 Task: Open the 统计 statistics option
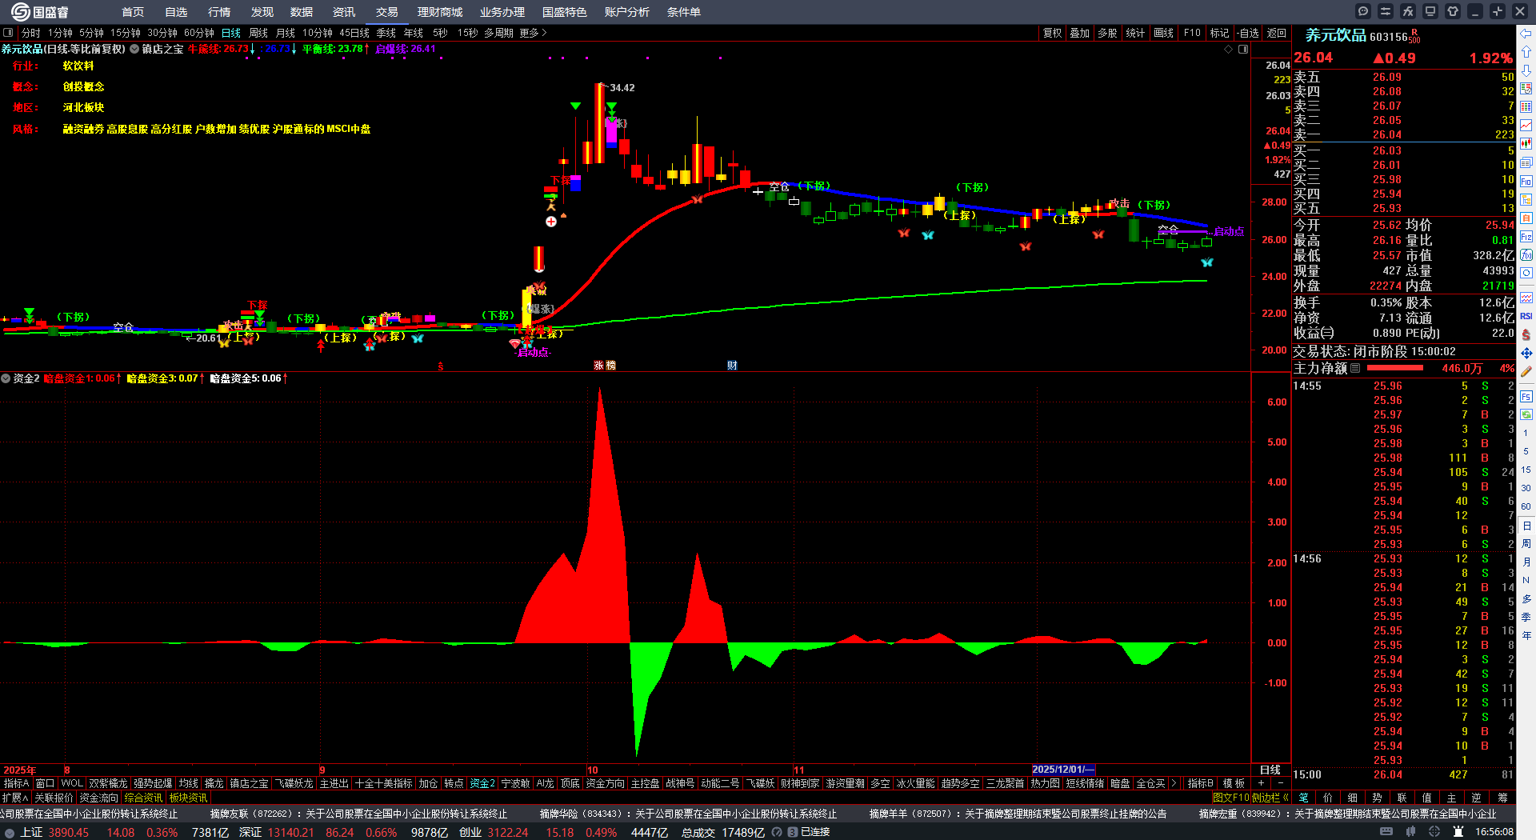pyautogui.click(x=1135, y=33)
